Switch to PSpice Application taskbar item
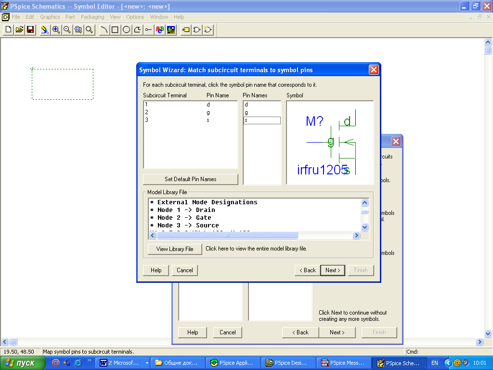This screenshot has height=370, width=493. (x=233, y=363)
